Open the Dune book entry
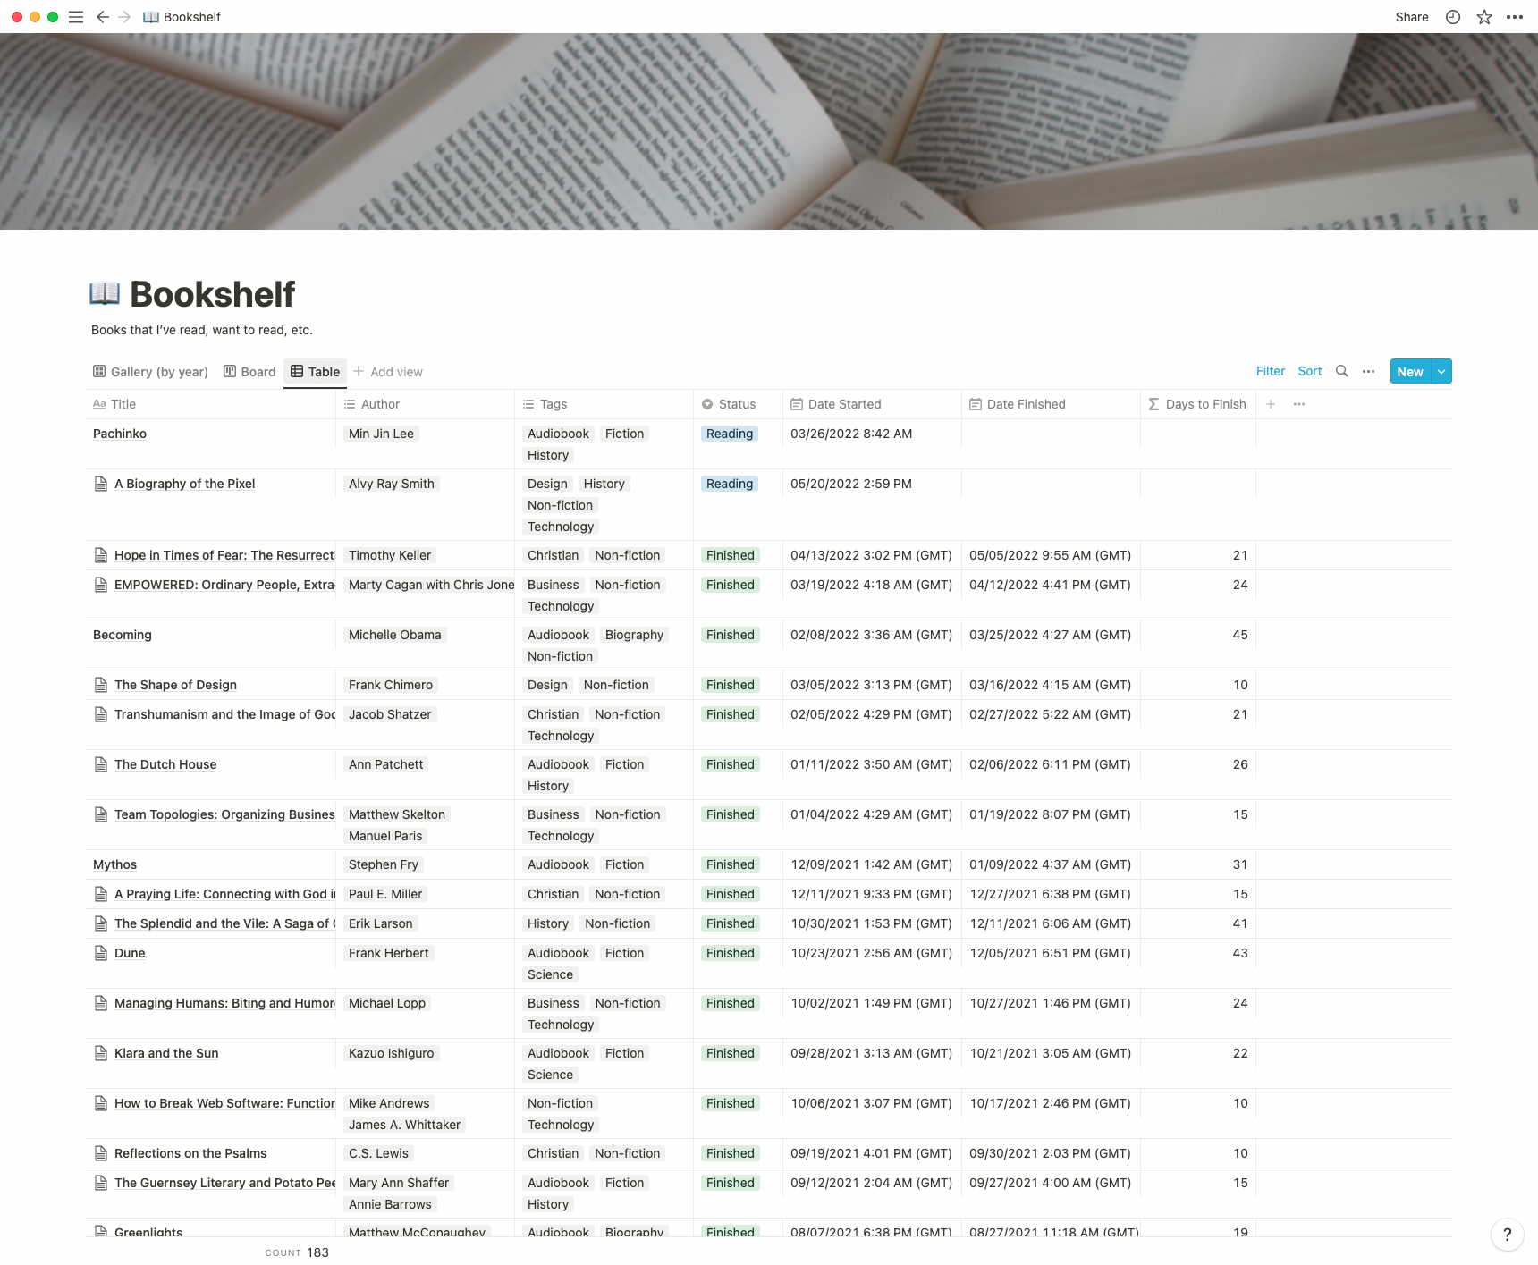1538x1265 pixels. pos(130,953)
